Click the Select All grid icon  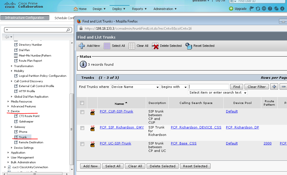pyautogui.click(x=107, y=46)
